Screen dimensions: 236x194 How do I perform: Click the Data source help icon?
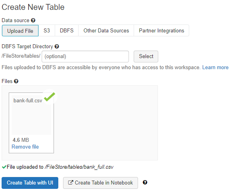pos(33,21)
